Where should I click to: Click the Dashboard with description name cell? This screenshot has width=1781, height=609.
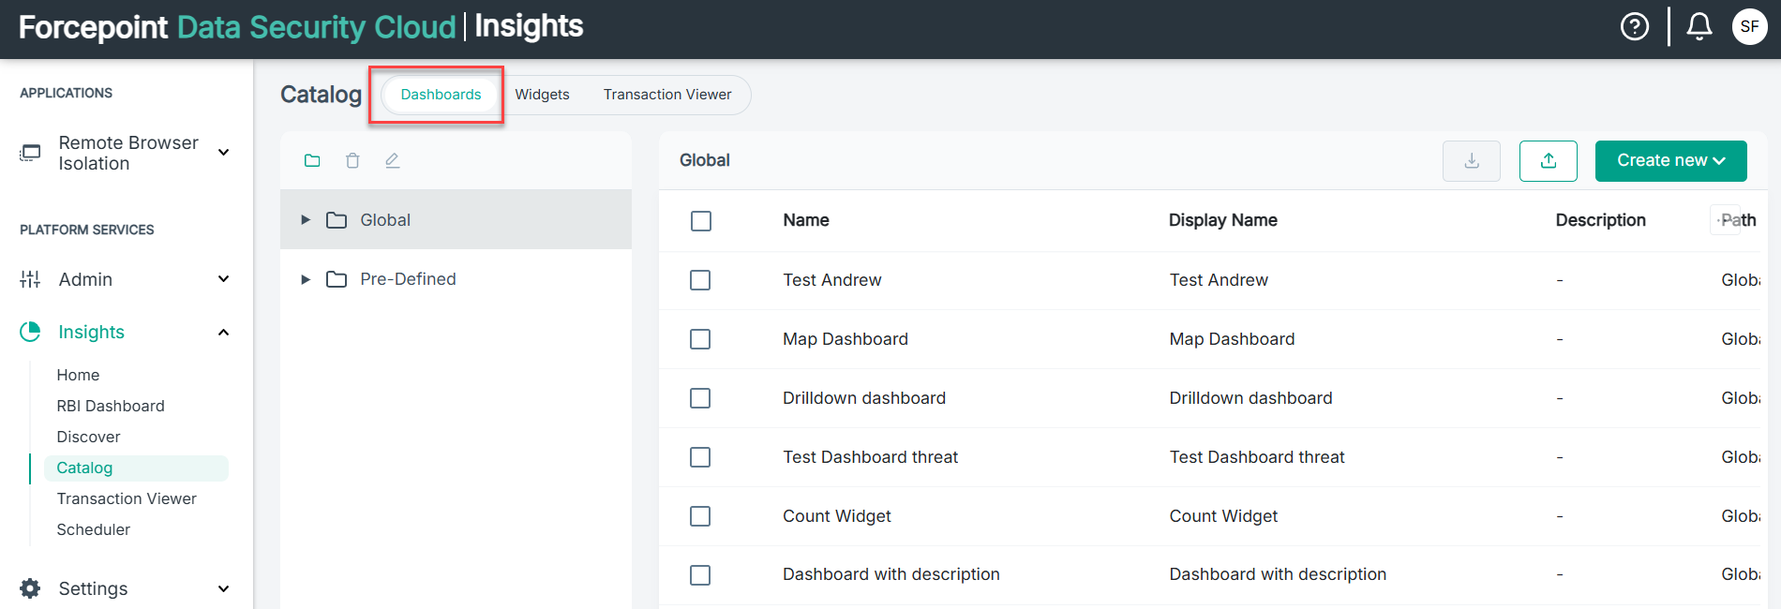tap(891, 574)
